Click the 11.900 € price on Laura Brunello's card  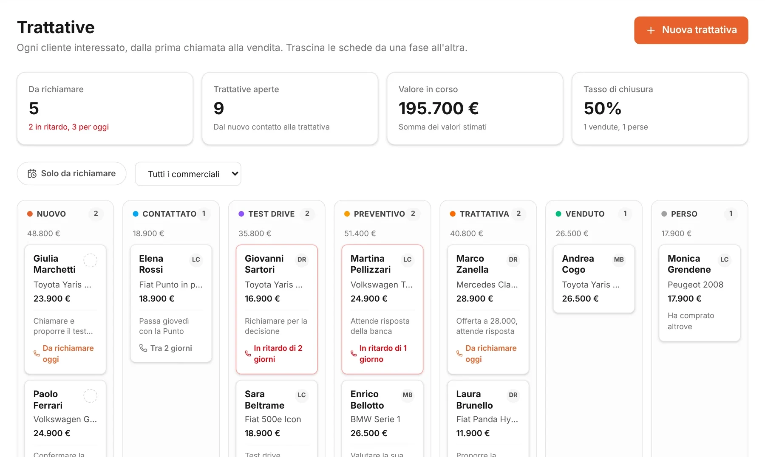473,433
